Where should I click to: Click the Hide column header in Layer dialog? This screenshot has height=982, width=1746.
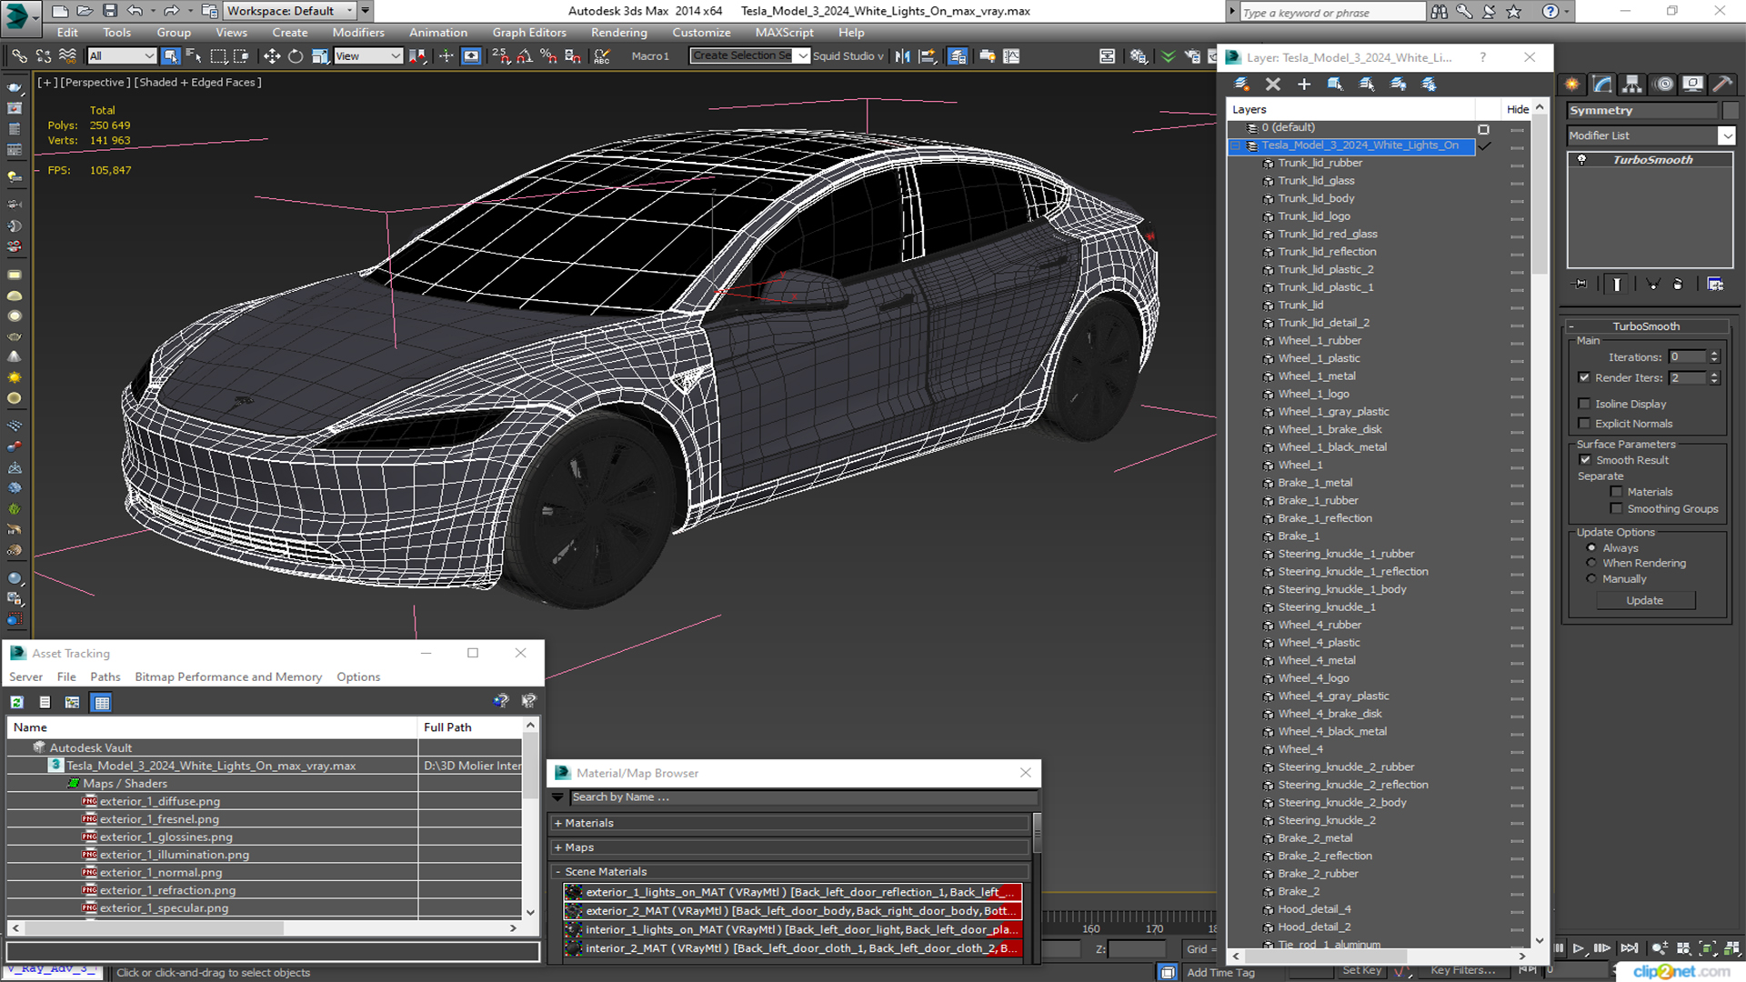(x=1517, y=109)
